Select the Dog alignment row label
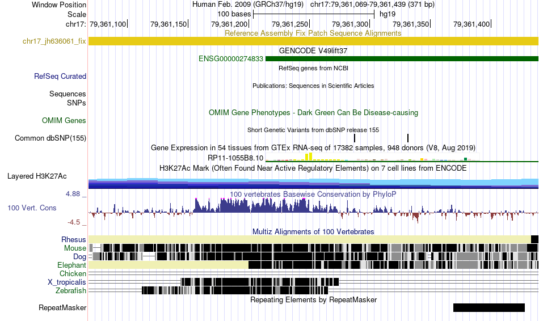 80,256
